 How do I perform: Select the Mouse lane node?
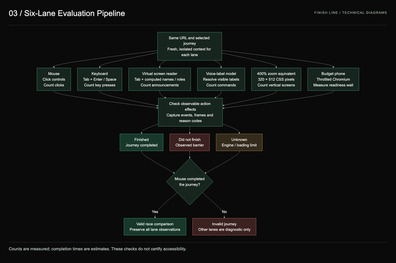tap(54, 79)
